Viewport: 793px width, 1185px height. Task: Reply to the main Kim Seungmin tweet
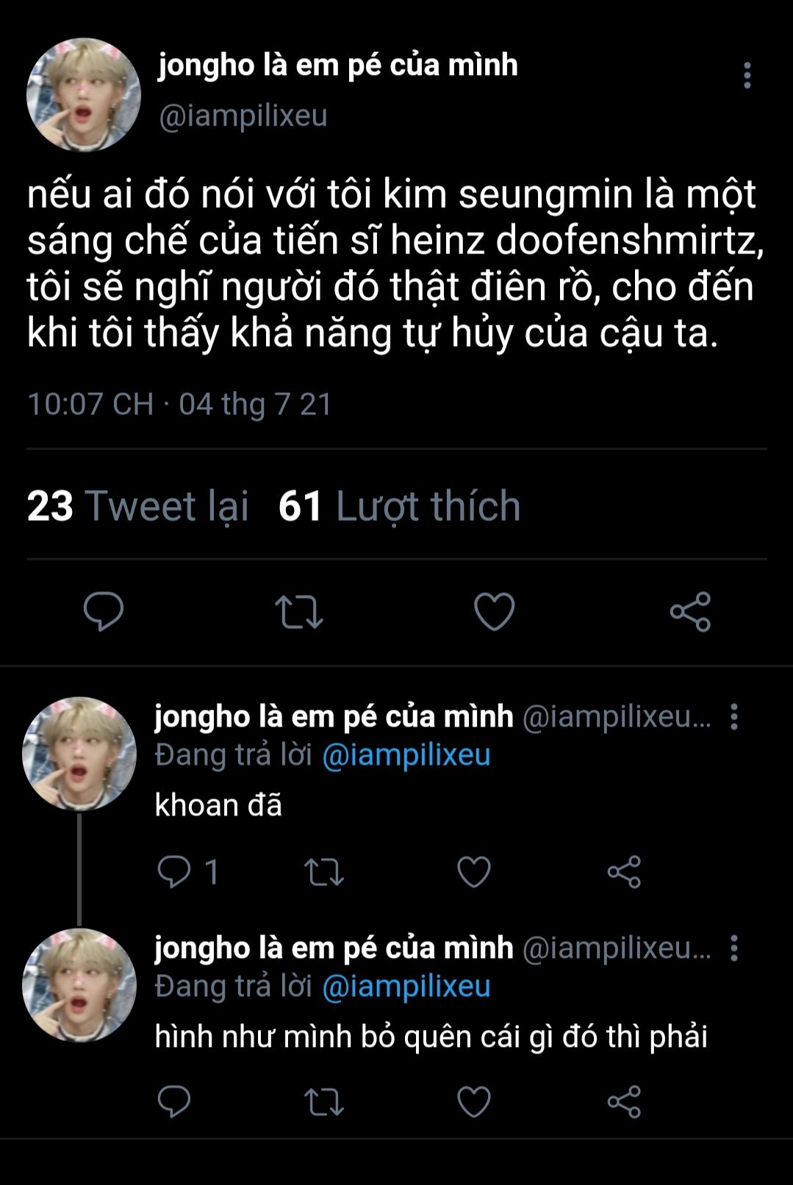[x=104, y=611]
